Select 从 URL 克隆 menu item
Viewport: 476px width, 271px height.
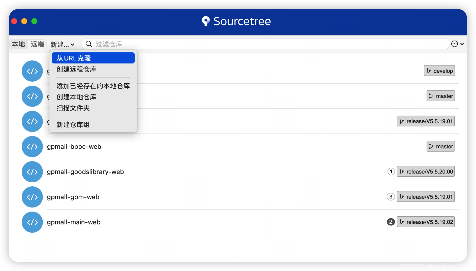93,58
